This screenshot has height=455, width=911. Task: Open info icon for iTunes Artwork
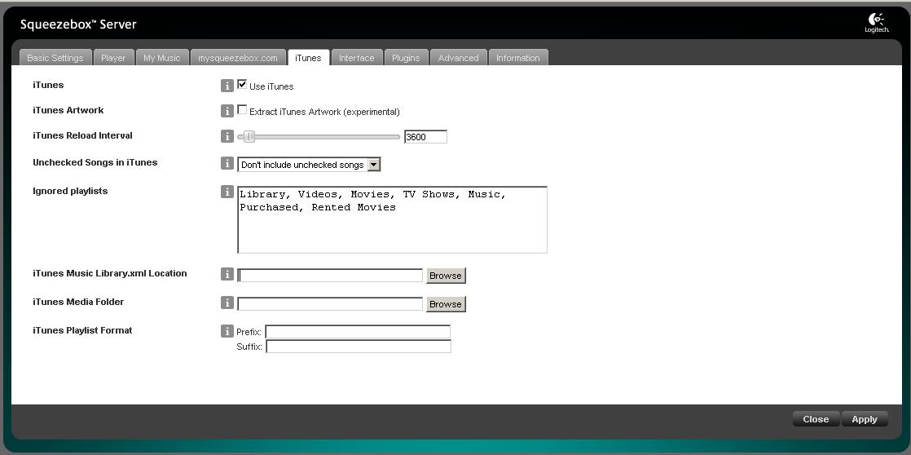(227, 111)
